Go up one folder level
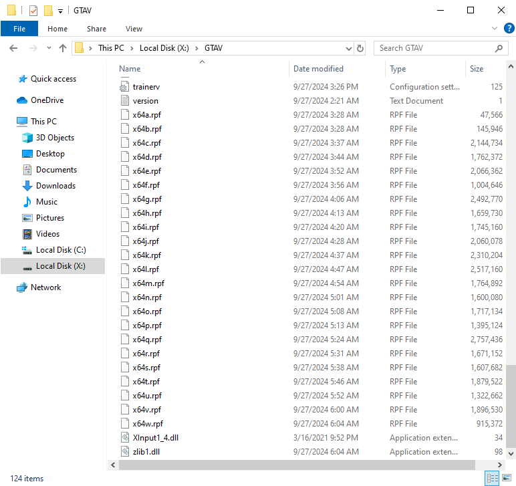516x486 pixels. tap(63, 48)
